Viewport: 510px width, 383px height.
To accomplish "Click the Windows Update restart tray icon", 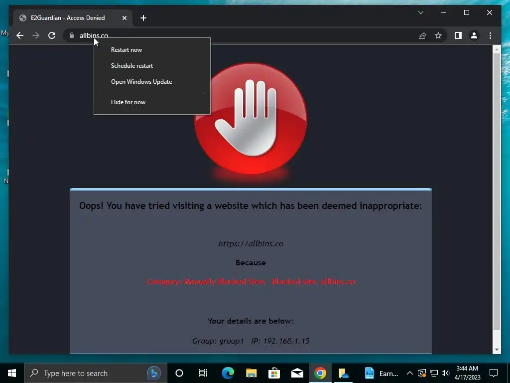I will [421, 373].
